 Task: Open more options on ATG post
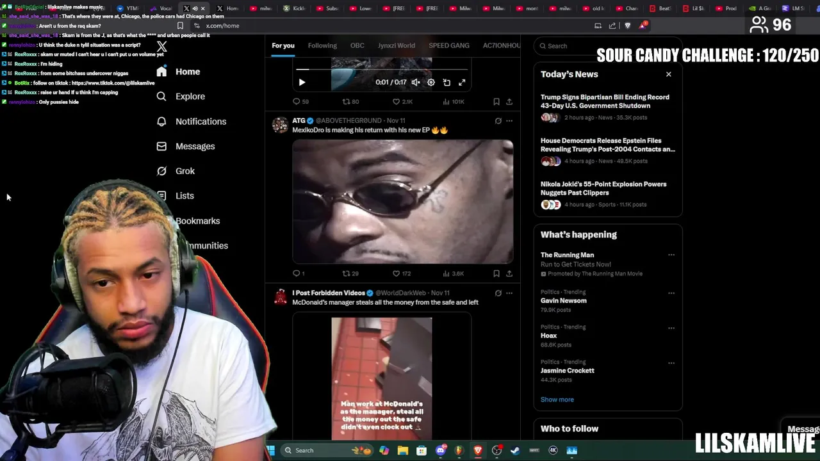(x=509, y=120)
